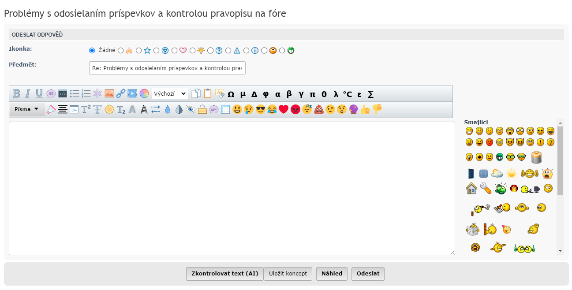The width and height of the screenshot is (572, 290).
Task: Insert a numbered list
Action: coord(86,93)
